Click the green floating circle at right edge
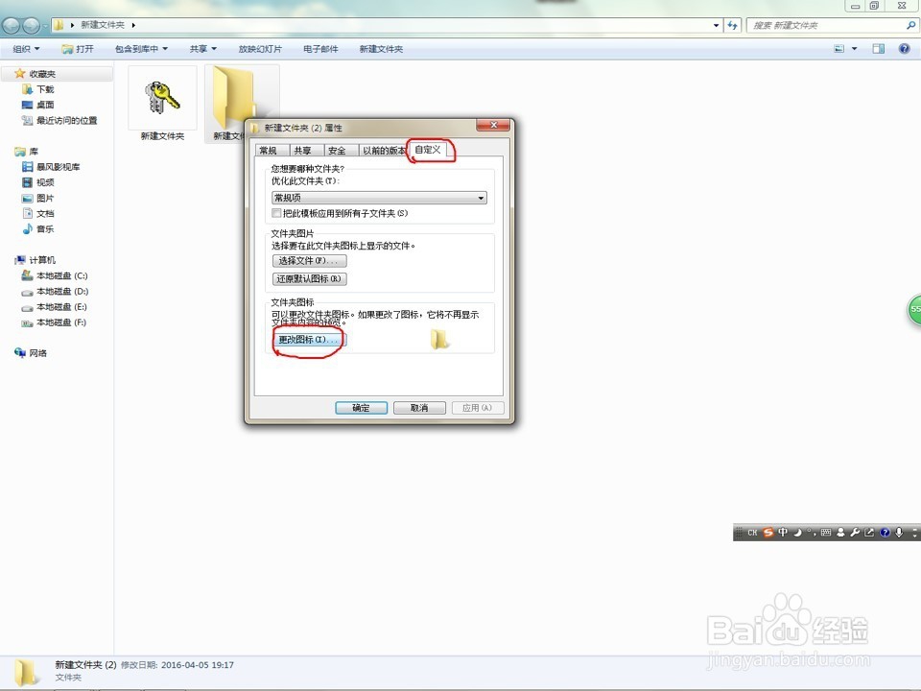The height and width of the screenshot is (691, 921). [914, 308]
